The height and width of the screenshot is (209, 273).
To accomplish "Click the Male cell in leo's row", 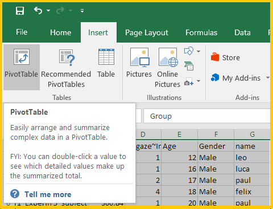I will [216, 157].
